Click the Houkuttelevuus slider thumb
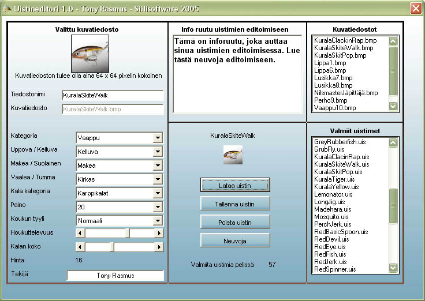425x301 pixels. (128, 233)
